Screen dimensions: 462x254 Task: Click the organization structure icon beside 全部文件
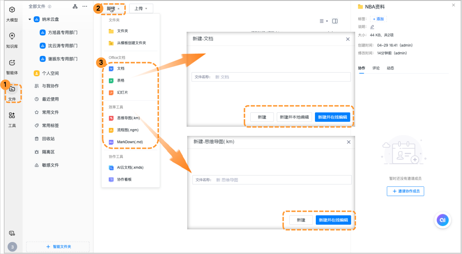point(75,7)
